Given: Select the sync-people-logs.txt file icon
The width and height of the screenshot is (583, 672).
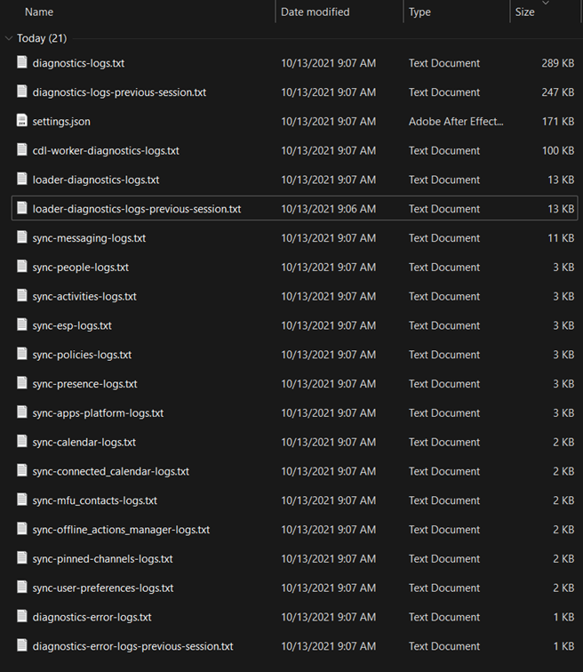Looking at the screenshot, I should point(22,267).
